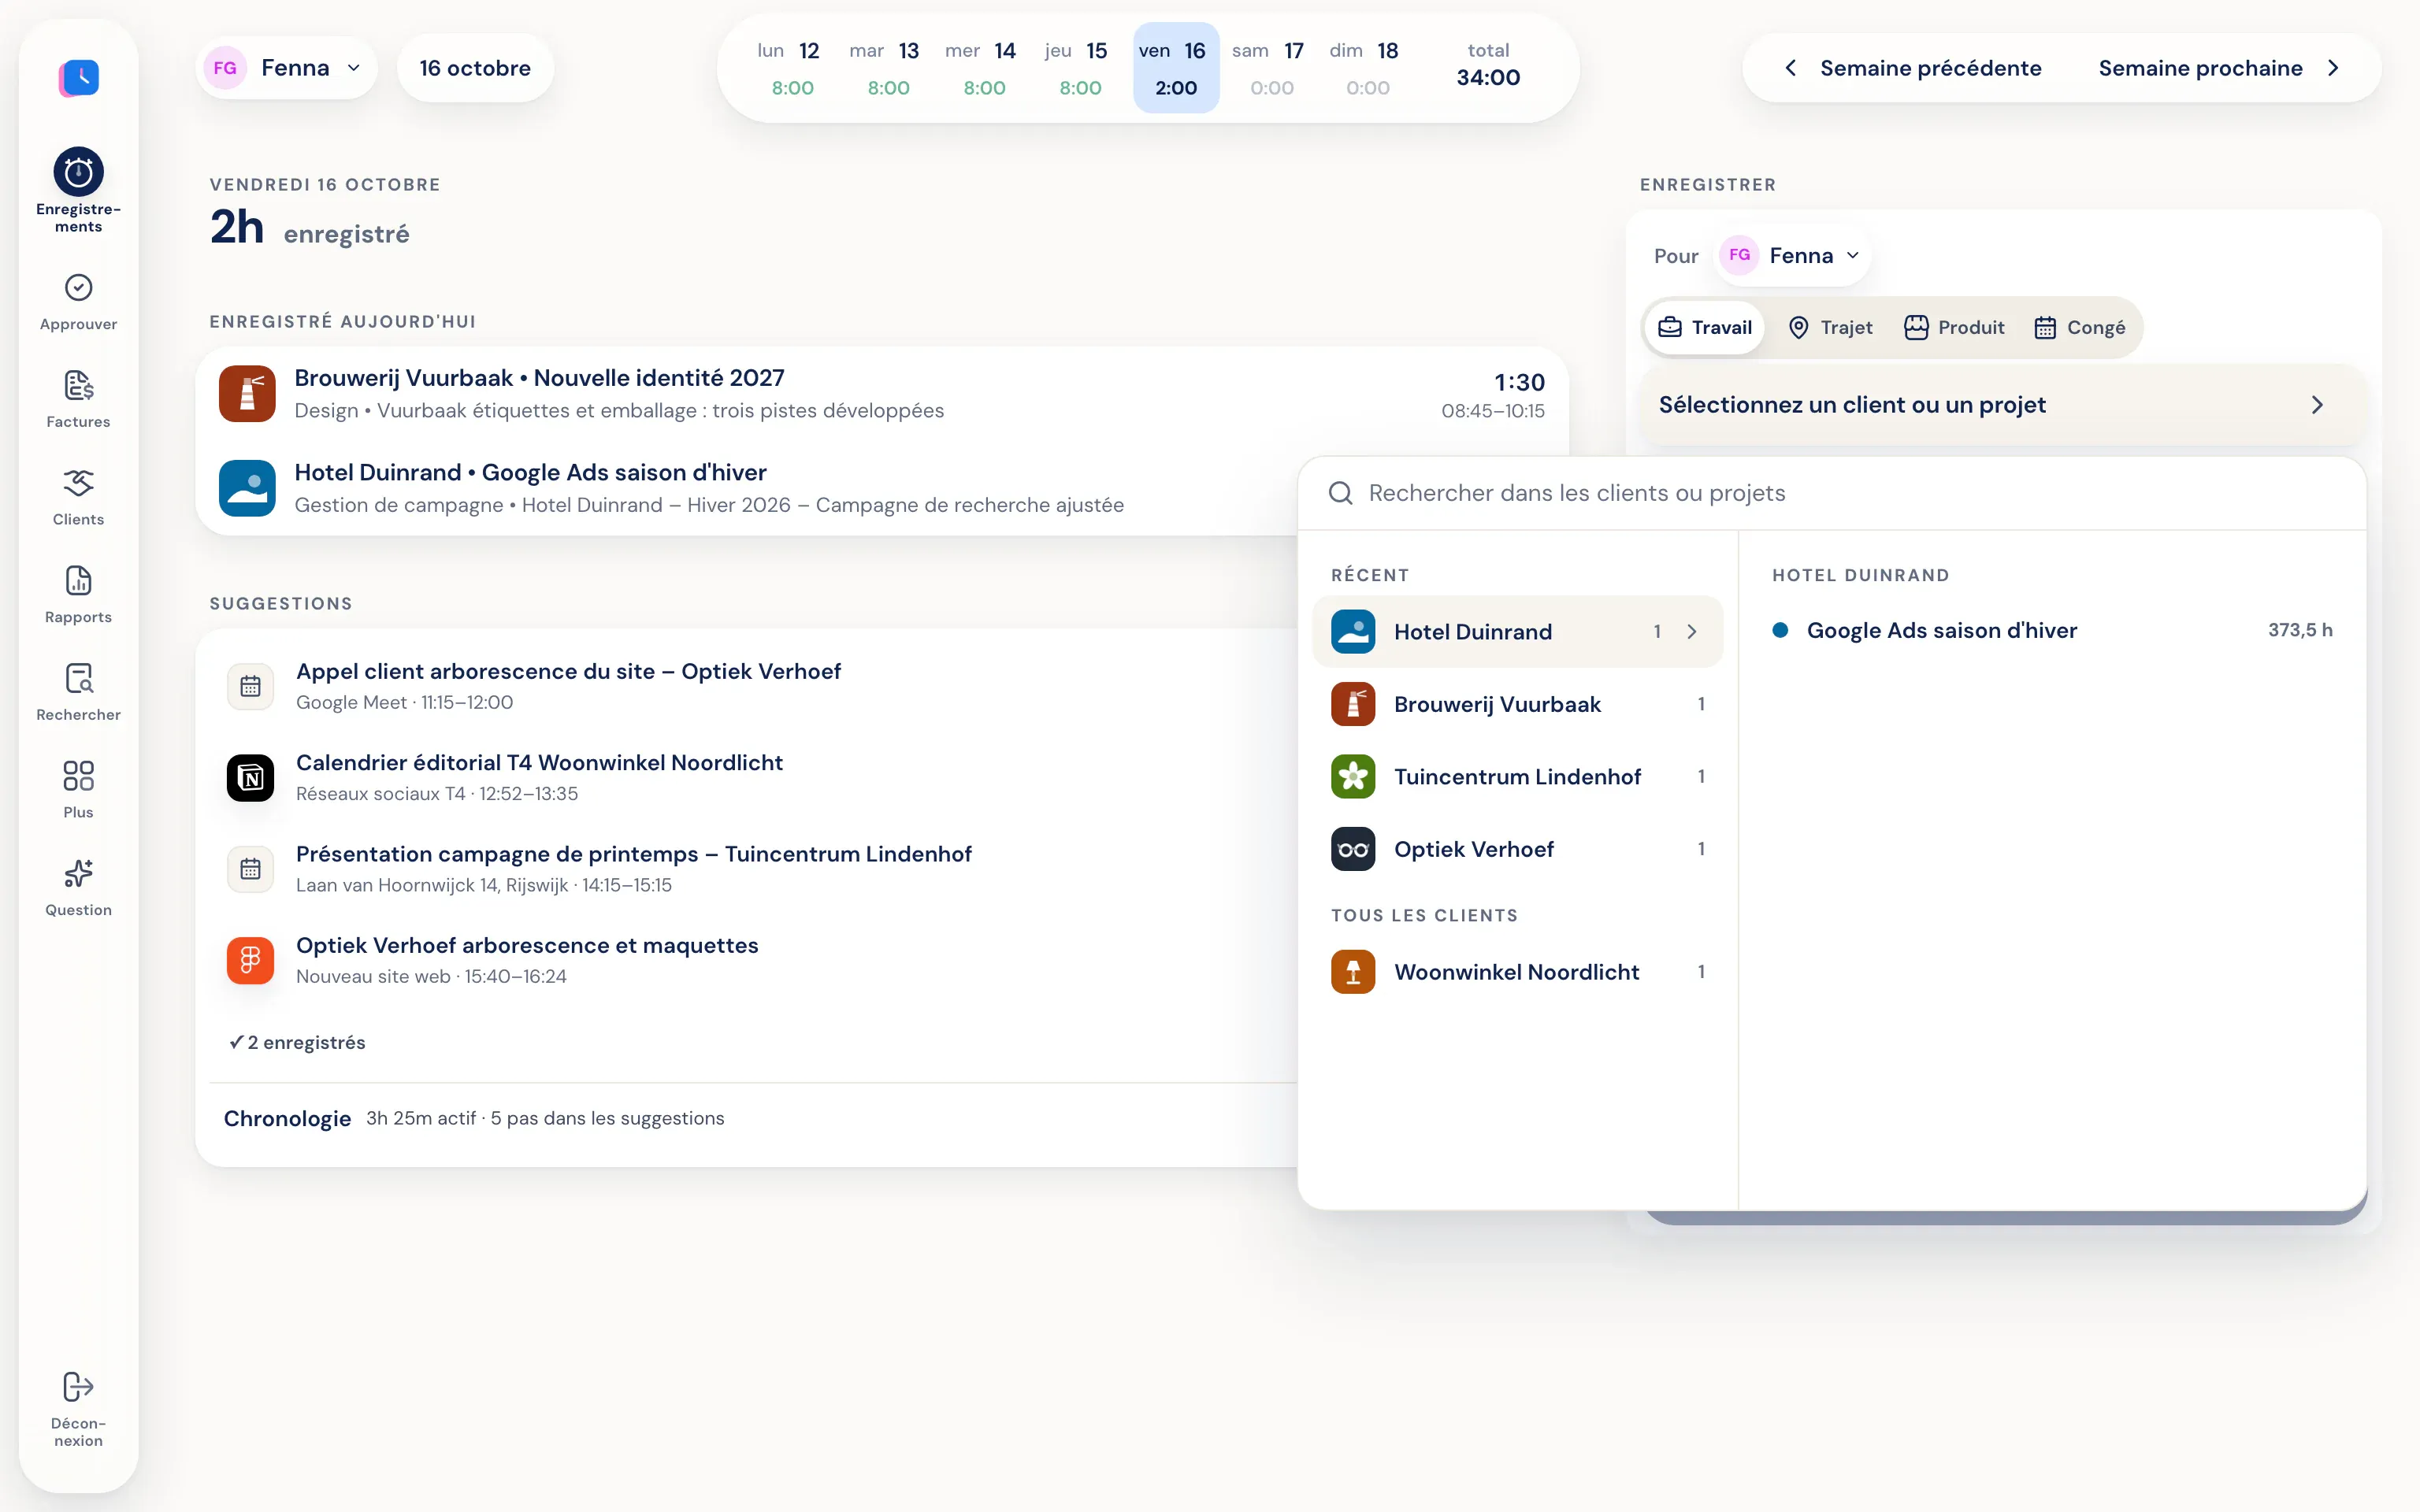The width and height of the screenshot is (2420, 1512).
Task: Click into Rechercher dans les clients ou projets field
Action: pos(1832,493)
